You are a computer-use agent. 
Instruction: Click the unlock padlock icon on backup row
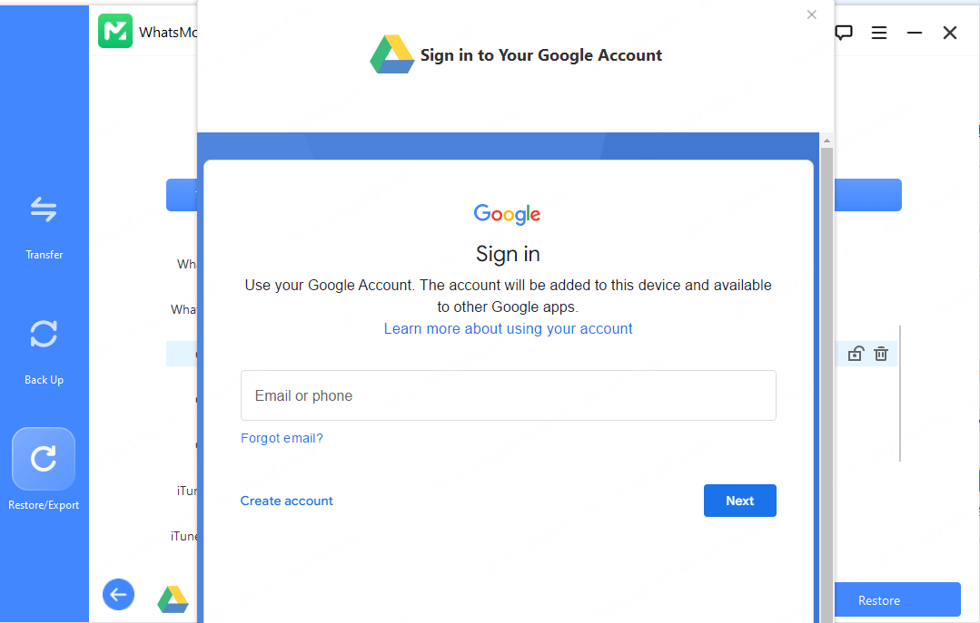click(x=855, y=354)
